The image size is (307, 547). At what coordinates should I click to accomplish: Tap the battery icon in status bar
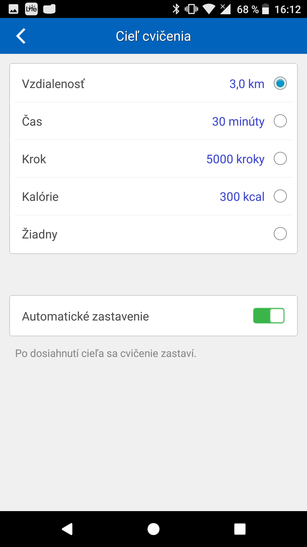[265, 9]
